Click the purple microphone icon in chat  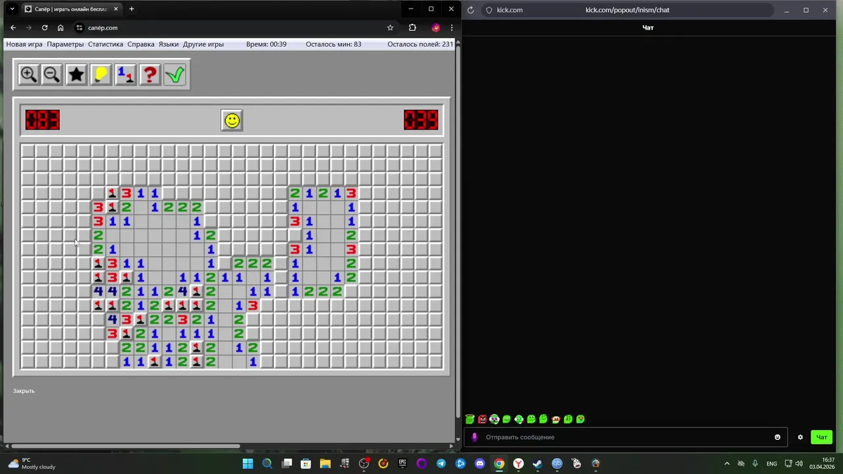point(474,437)
